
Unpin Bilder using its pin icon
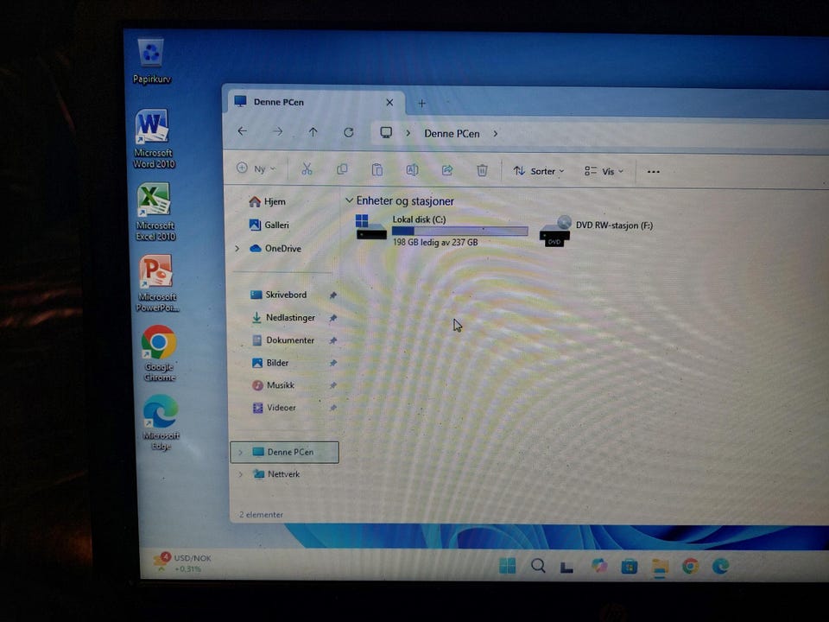[333, 363]
